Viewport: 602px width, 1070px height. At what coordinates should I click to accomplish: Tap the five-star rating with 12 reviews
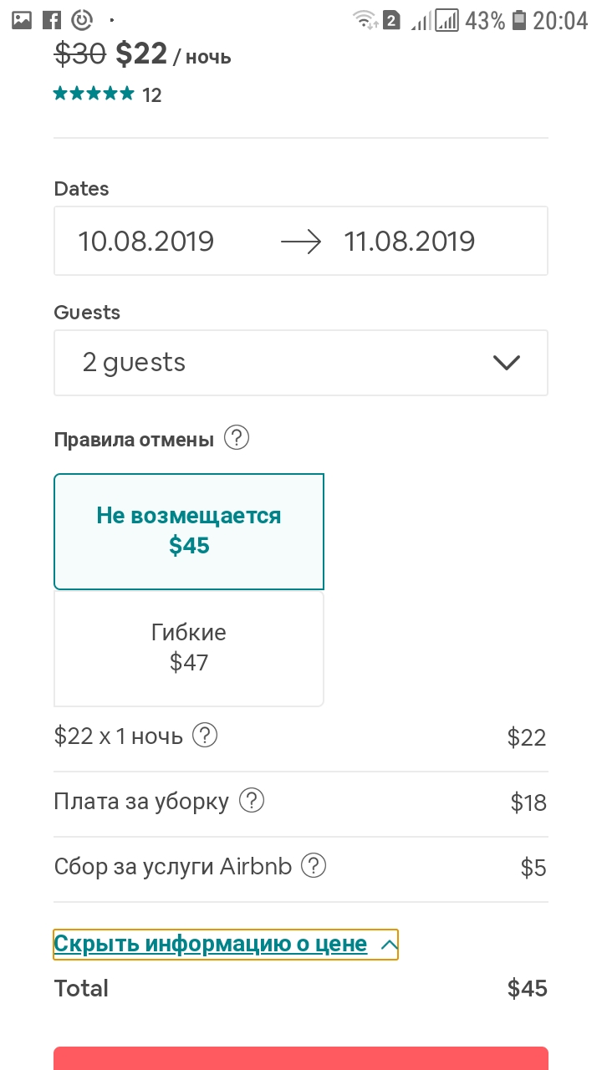point(107,94)
